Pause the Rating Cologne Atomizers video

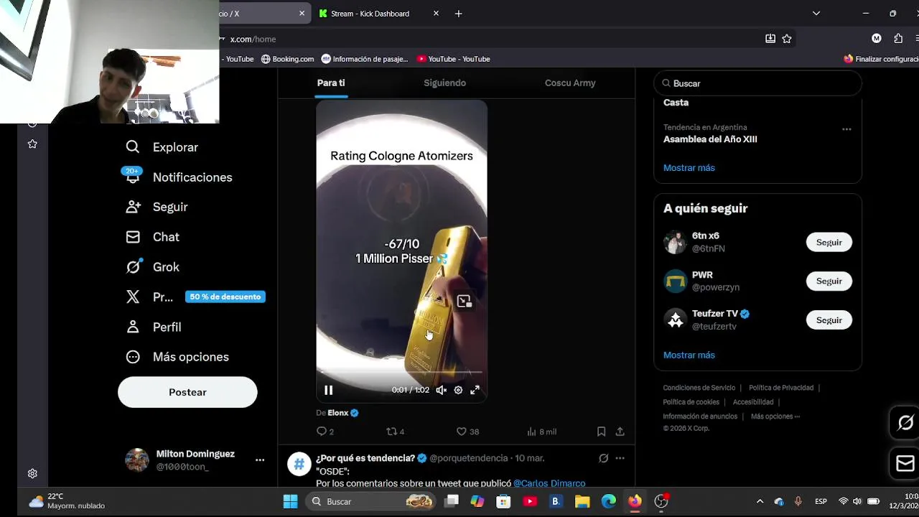pyautogui.click(x=328, y=390)
